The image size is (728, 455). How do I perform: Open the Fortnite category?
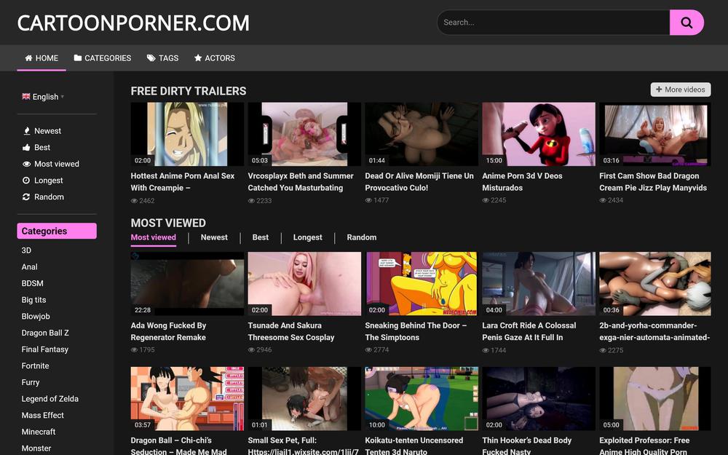click(35, 366)
